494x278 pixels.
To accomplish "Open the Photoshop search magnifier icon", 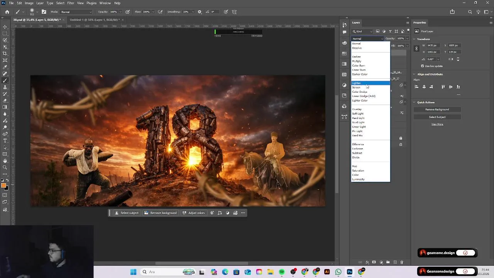I will [x=470, y=12].
